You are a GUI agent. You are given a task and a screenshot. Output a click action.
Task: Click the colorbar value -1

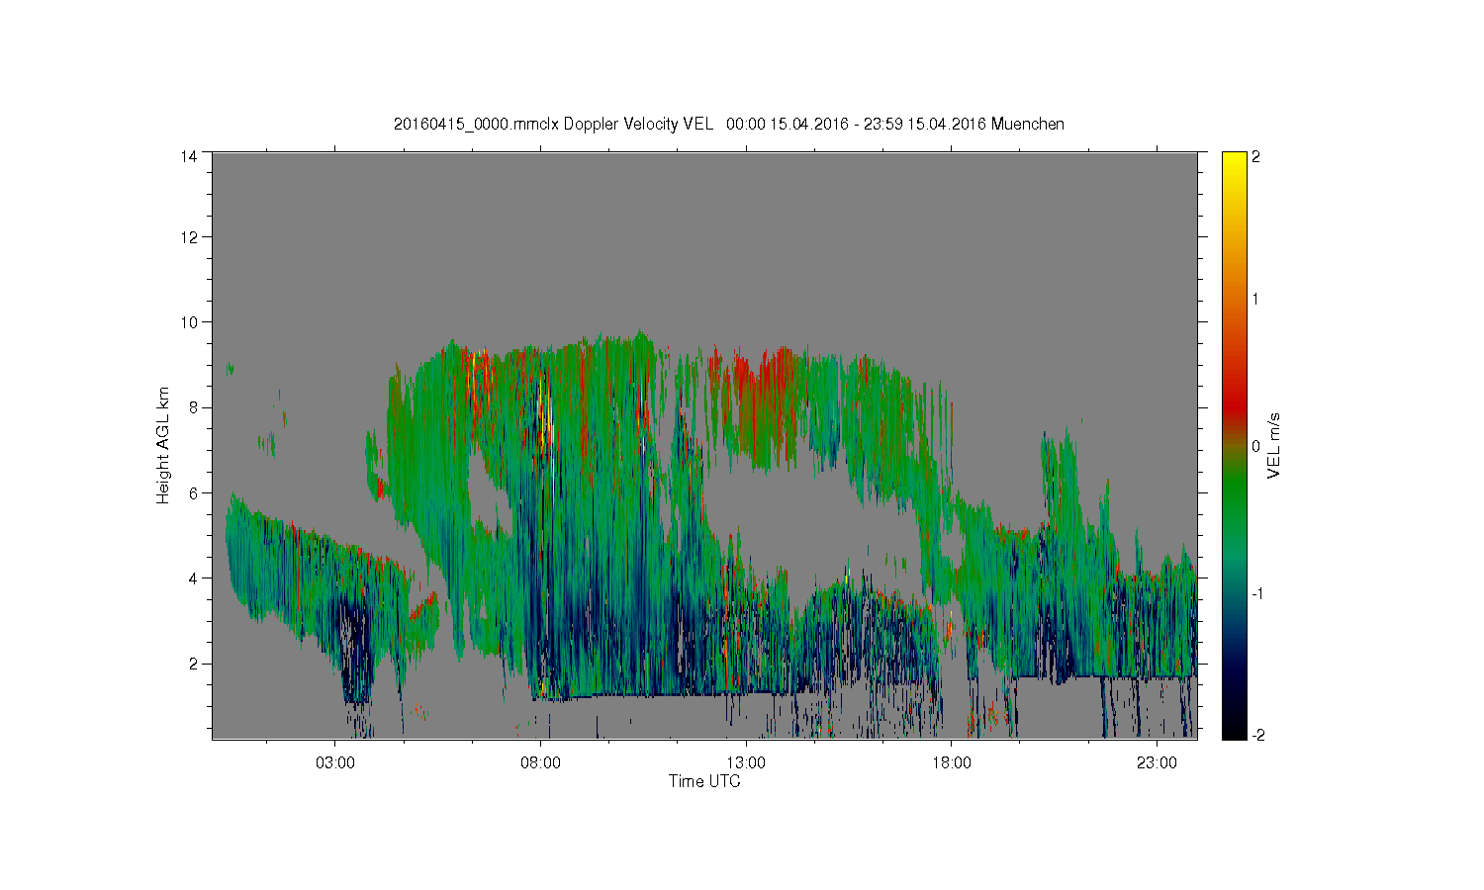[1257, 593]
